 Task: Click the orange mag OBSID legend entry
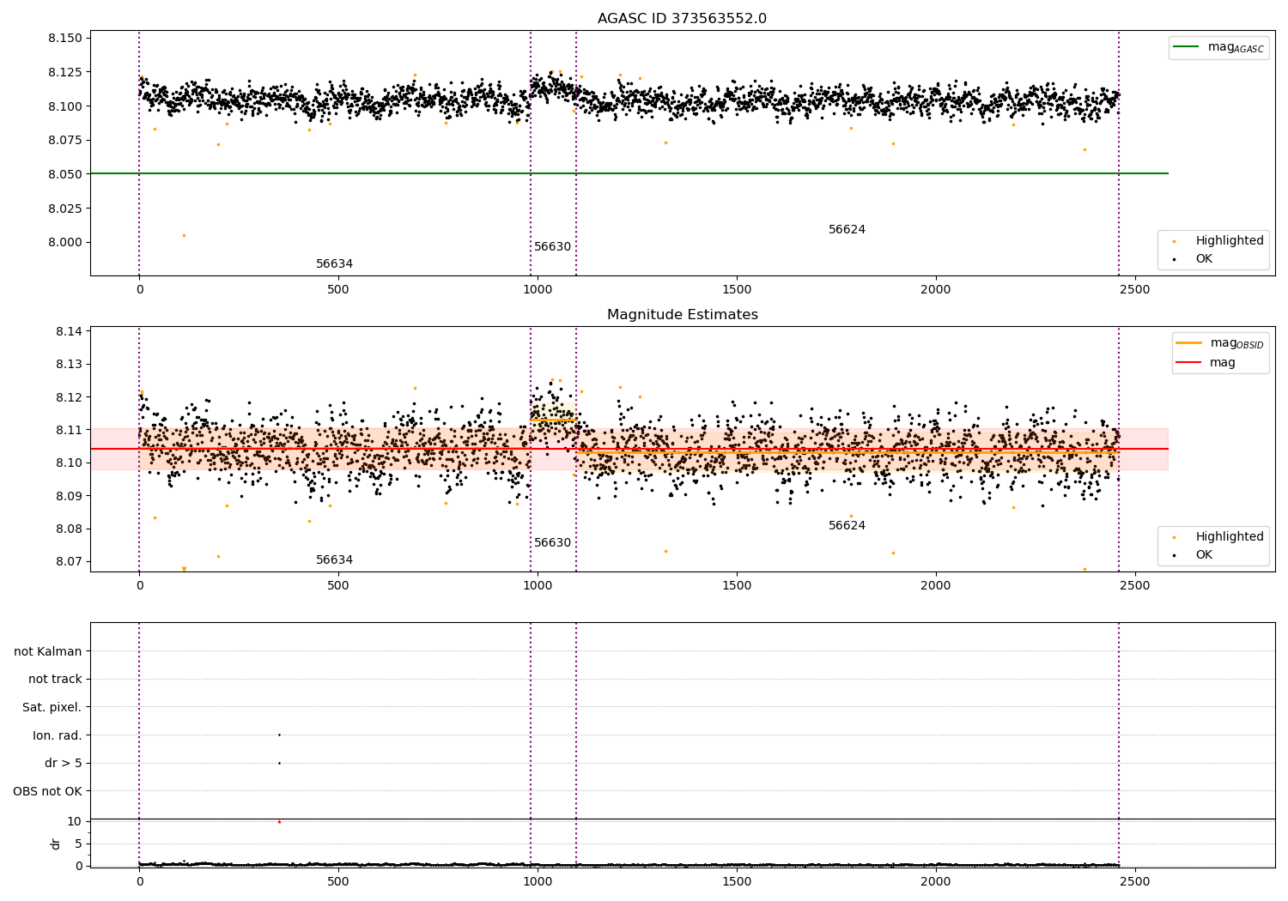(x=1219, y=343)
